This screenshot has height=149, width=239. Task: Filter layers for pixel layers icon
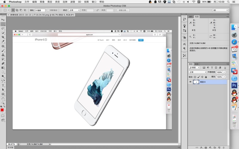[204, 68]
